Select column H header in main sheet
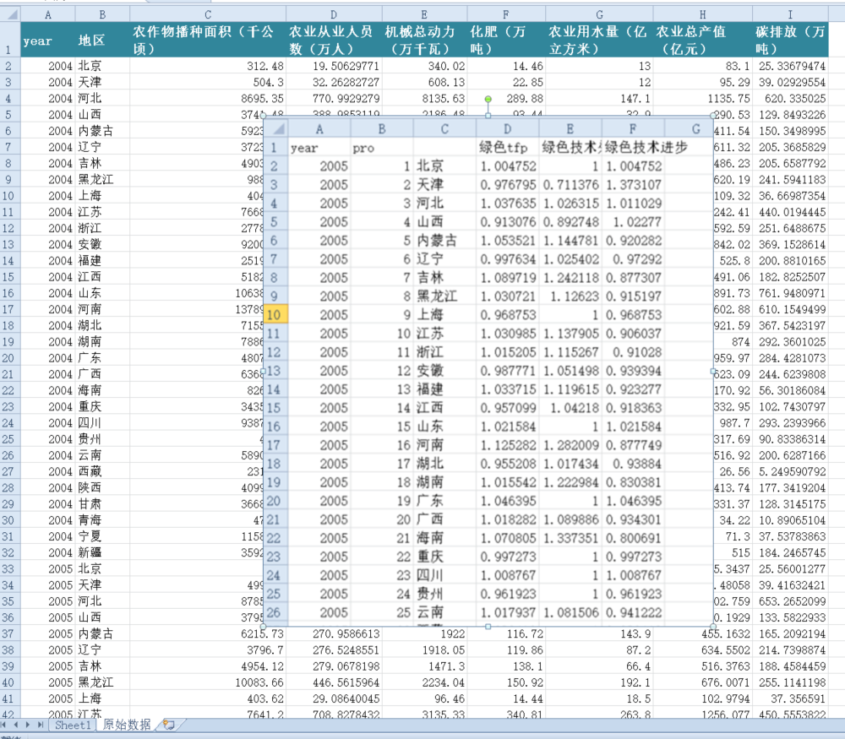This screenshot has width=845, height=739. (702, 14)
